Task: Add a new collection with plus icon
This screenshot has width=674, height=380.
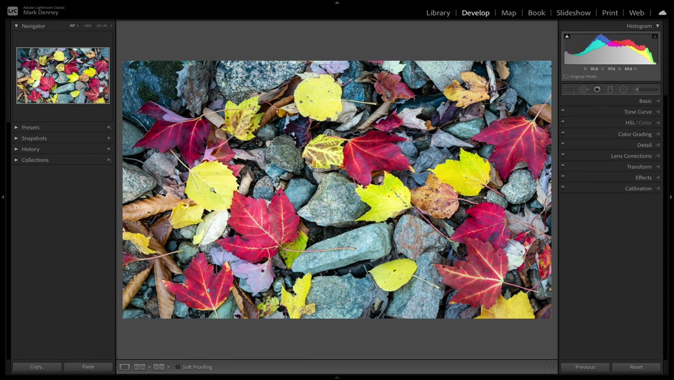Action: [109, 160]
